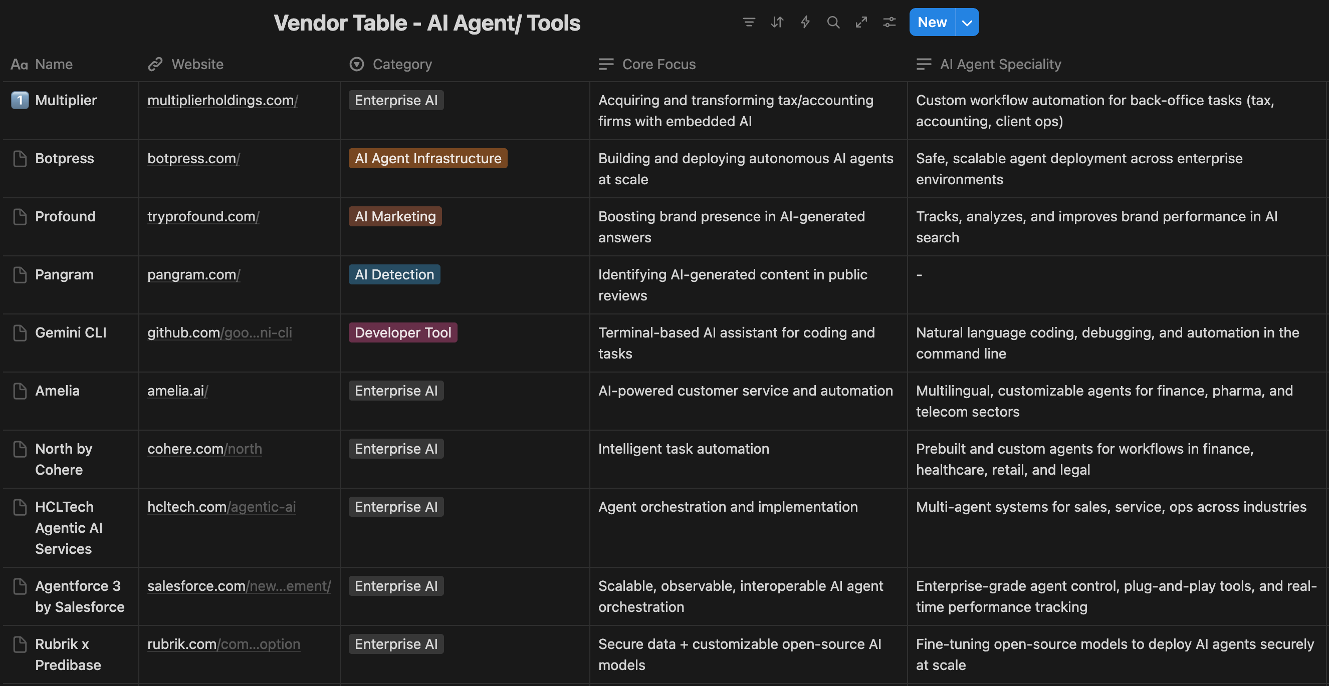This screenshot has height=686, width=1329.
Task: Click the search magnifier icon
Action: tap(833, 22)
